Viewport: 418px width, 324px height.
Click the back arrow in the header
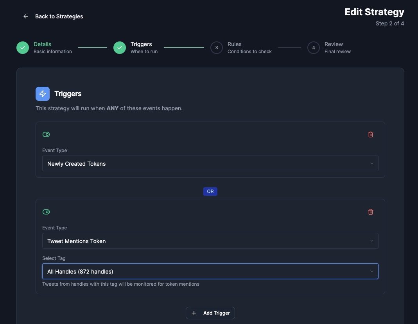(25, 16)
